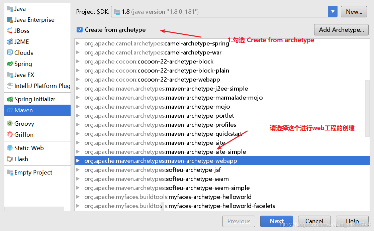Select maven-archetype-portlet row
This screenshot has width=374, height=231.
coord(222,116)
